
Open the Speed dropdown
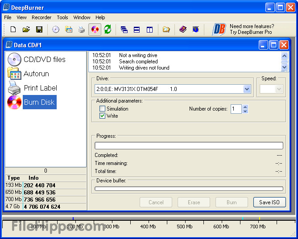tap(279, 89)
